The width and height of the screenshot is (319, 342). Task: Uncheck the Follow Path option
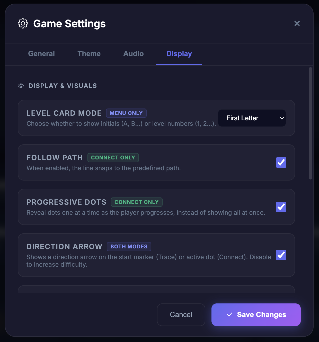[x=281, y=163]
